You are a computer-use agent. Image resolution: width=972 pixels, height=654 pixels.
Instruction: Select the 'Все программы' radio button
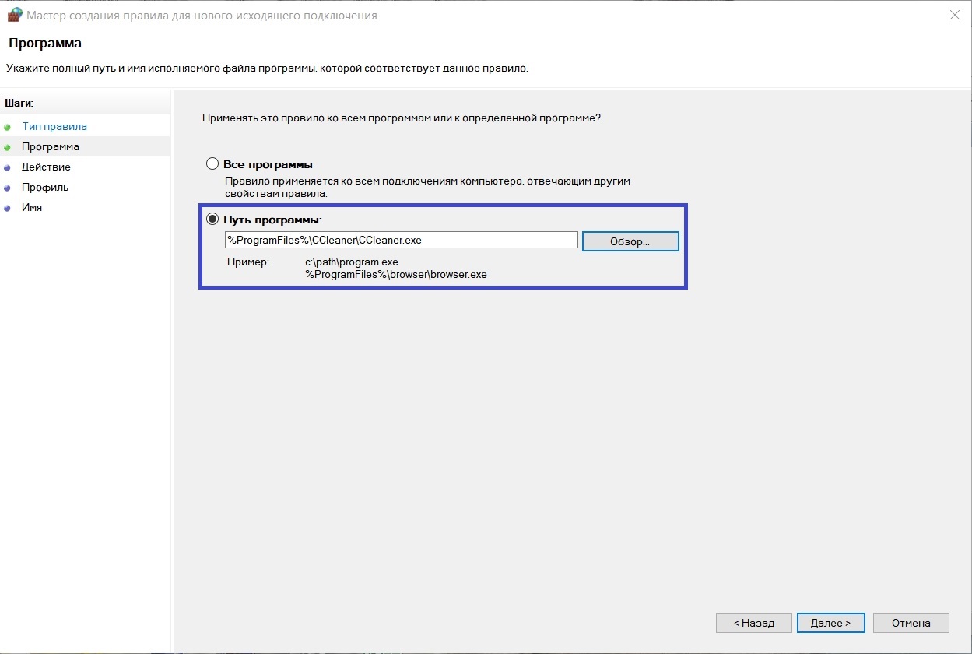pos(212,164)
